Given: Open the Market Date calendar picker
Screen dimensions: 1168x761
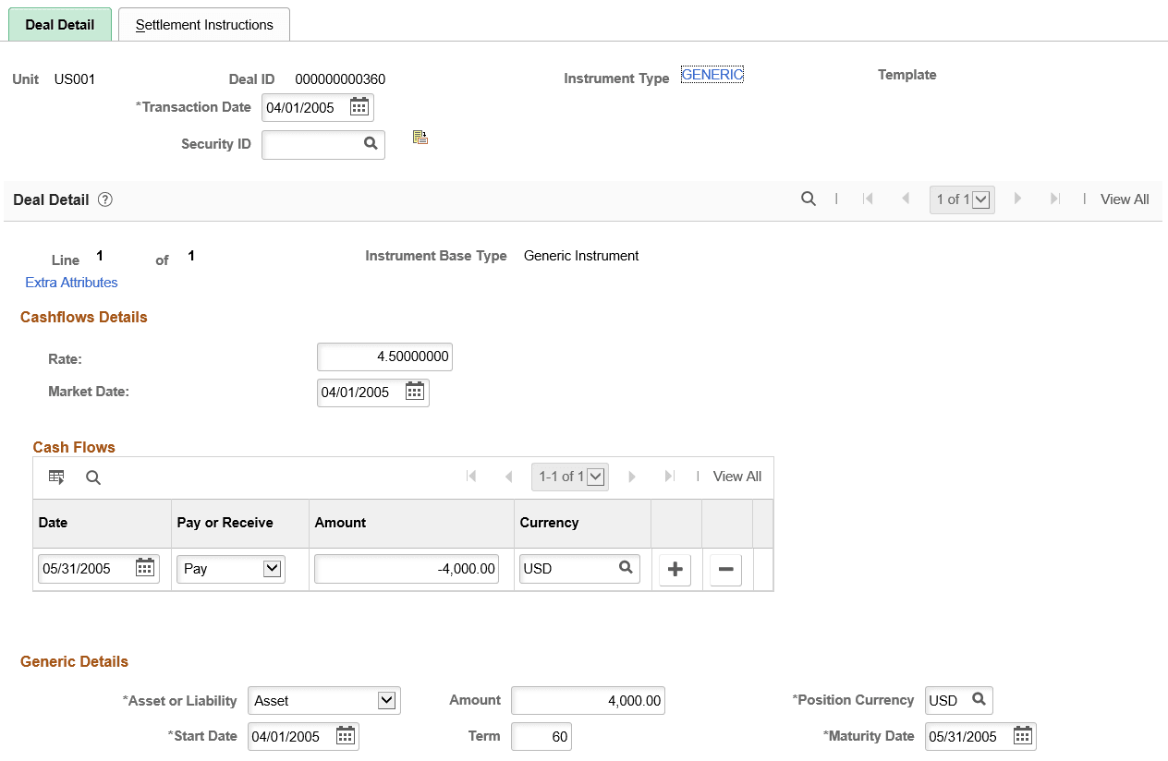Looking at the screenshot, I should tap(414, 392).
